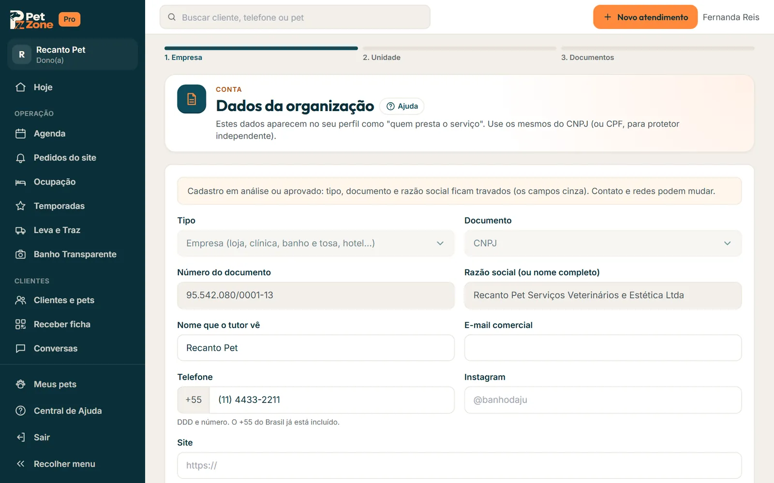This screenshot has height=483, width=774.
Task: Click the Central de Ajuda question icon
Action: (x=20, y=411)
